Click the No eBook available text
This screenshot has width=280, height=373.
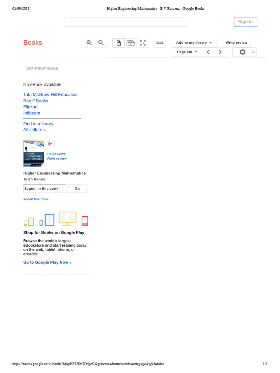42,85
